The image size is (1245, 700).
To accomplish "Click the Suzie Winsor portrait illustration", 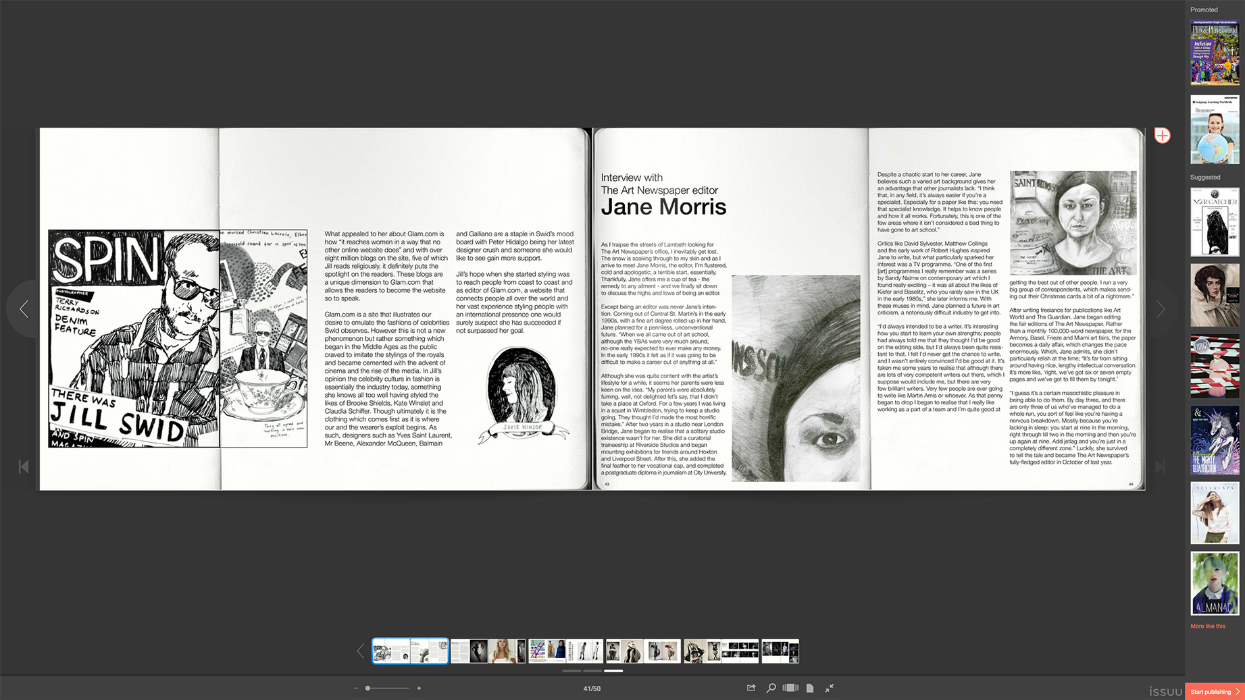I will [522, 394].
